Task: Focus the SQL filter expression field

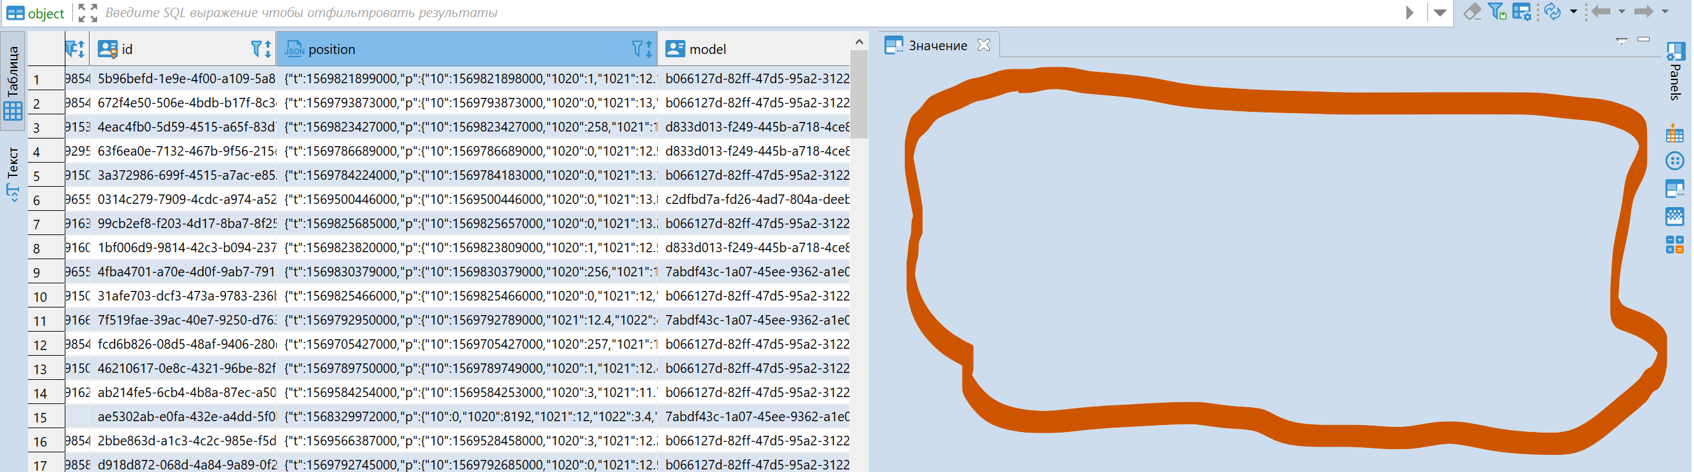Action: (750, 13)
